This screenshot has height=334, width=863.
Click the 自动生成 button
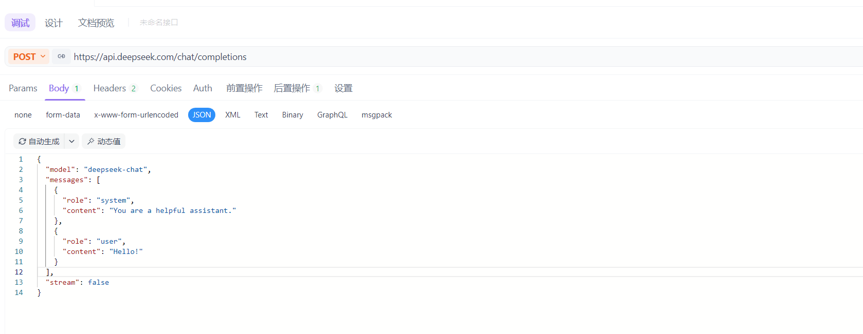pyautogui.click(x=39, y=142)
